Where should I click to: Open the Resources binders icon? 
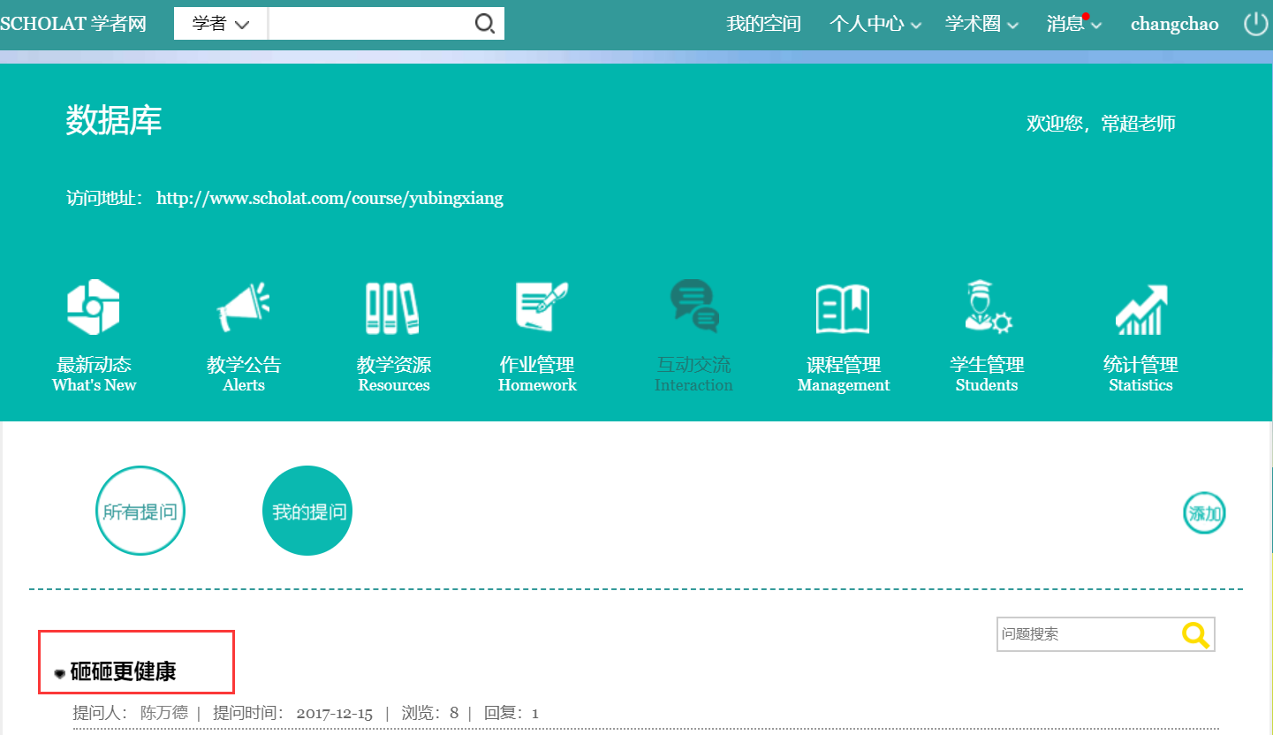(x=393, y=307)
